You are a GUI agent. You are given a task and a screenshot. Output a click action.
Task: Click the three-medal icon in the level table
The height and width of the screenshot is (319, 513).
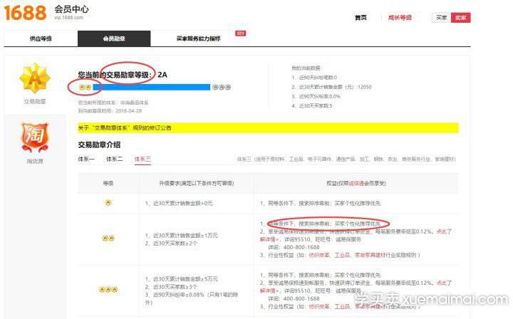pos(108,290)
